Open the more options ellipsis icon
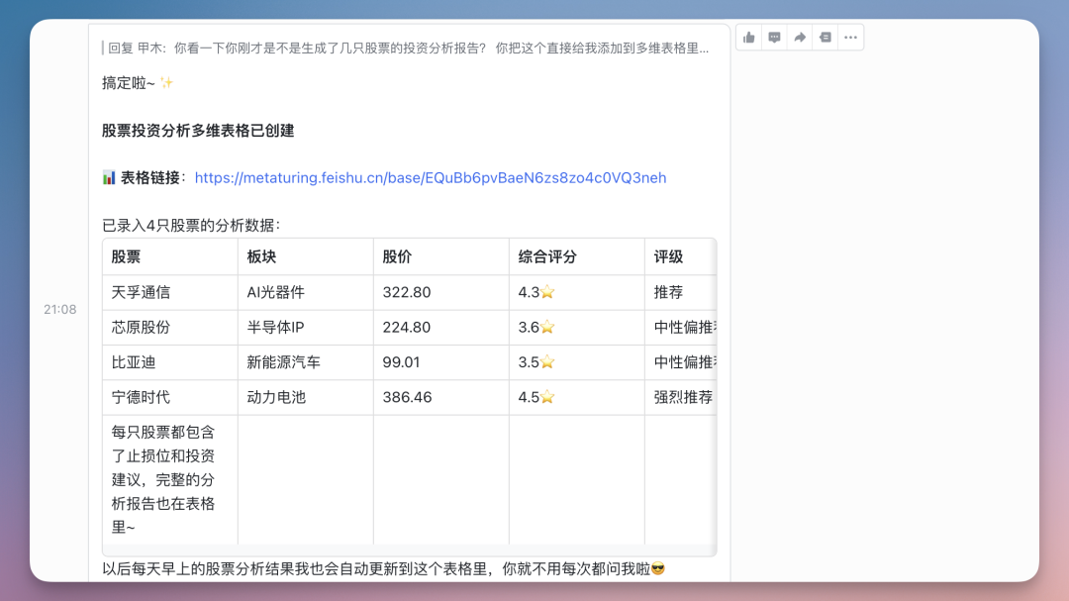 (x=850, y=36)
